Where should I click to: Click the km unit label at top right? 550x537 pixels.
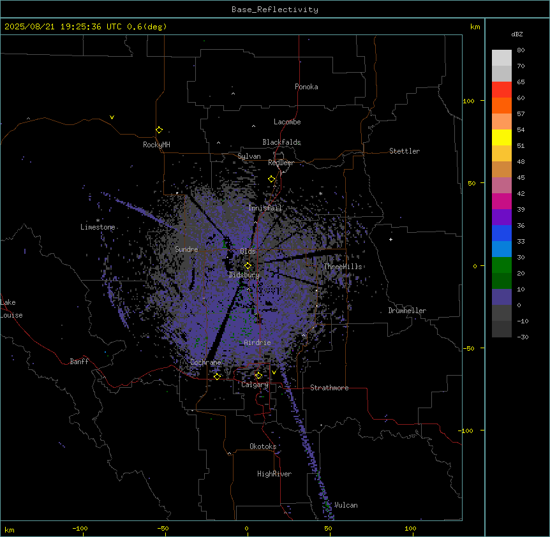[x=475, y=27]
